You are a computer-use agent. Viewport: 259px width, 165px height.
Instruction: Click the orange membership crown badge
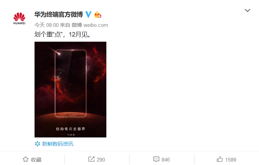click(98, 15)
